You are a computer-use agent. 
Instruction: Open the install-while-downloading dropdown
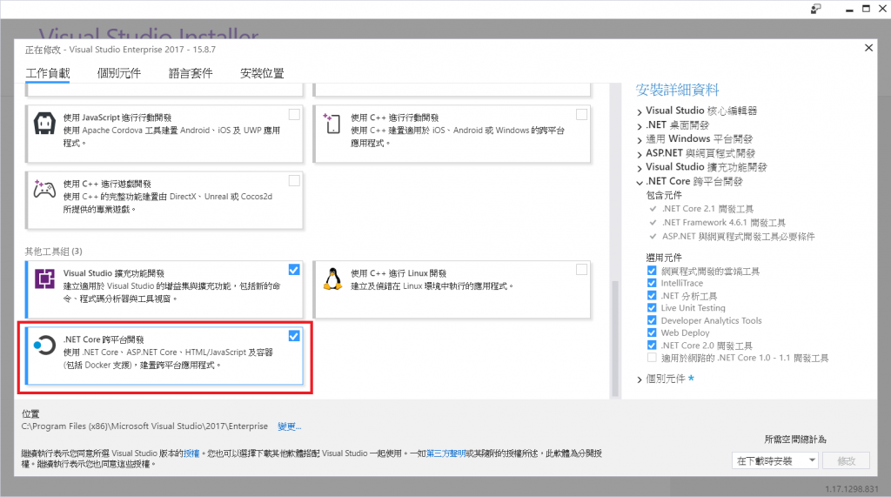(x=775, y=460)
